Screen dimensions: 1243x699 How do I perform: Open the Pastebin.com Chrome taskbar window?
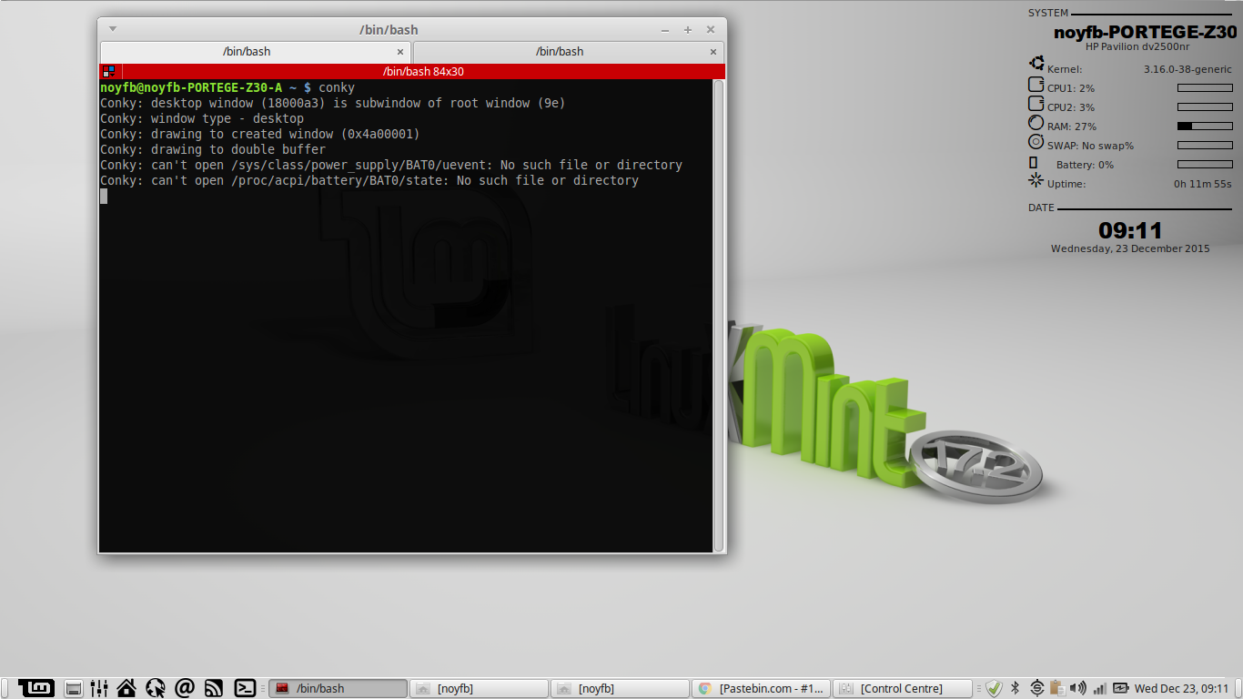(x=761, y=688)
